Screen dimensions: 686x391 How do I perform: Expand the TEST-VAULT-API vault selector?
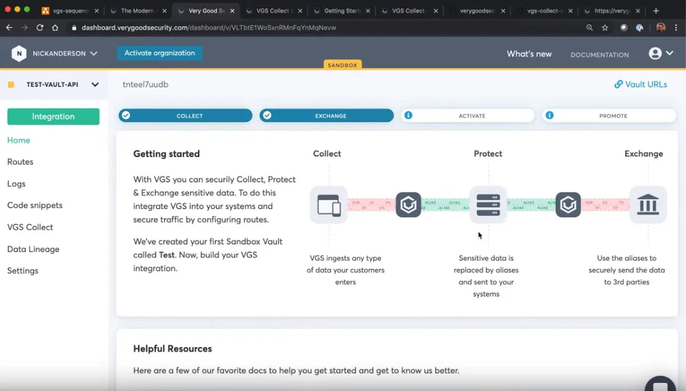click(95, 85)
